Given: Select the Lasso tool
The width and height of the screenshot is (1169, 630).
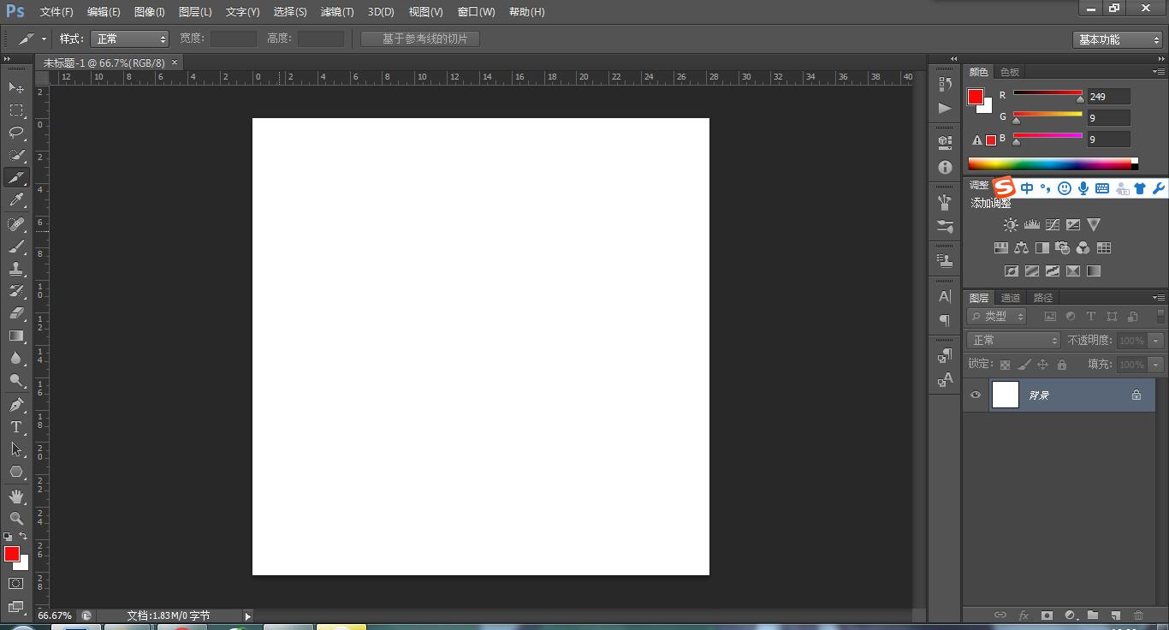Looking at the screenshot, I should tap(16, 133).
